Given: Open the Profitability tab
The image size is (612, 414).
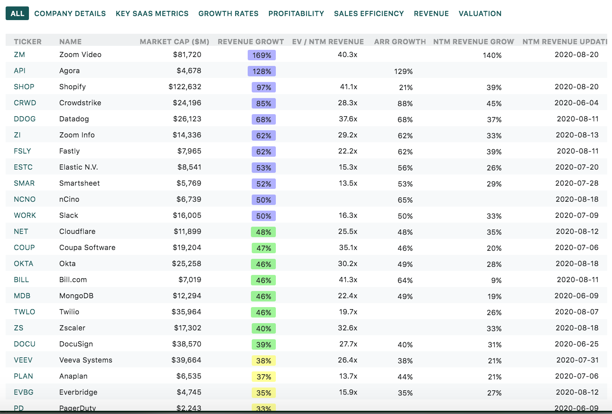Looking at the screenshot, I should (296, 13).
